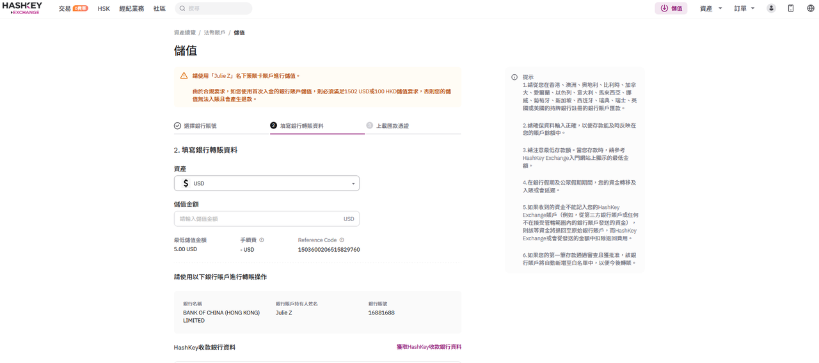Image resolution: width=819 pixels, height=363 pixels.
Task: Click the 提示 info icon
Action: point(514,77)
